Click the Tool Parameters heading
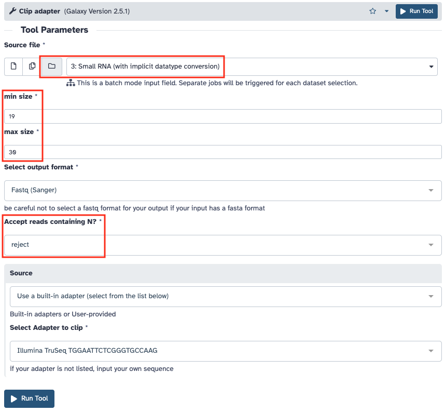The height and width of the screenshot is (412, 445). point(54,30)
